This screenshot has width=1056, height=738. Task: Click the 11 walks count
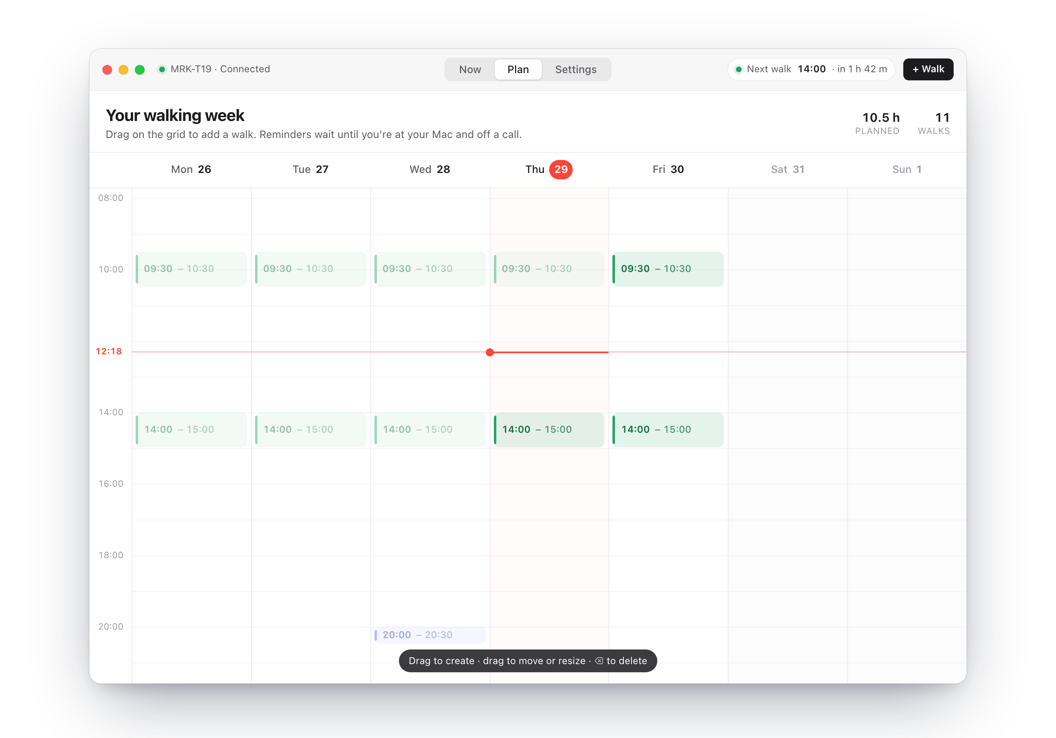coord(942,118)
